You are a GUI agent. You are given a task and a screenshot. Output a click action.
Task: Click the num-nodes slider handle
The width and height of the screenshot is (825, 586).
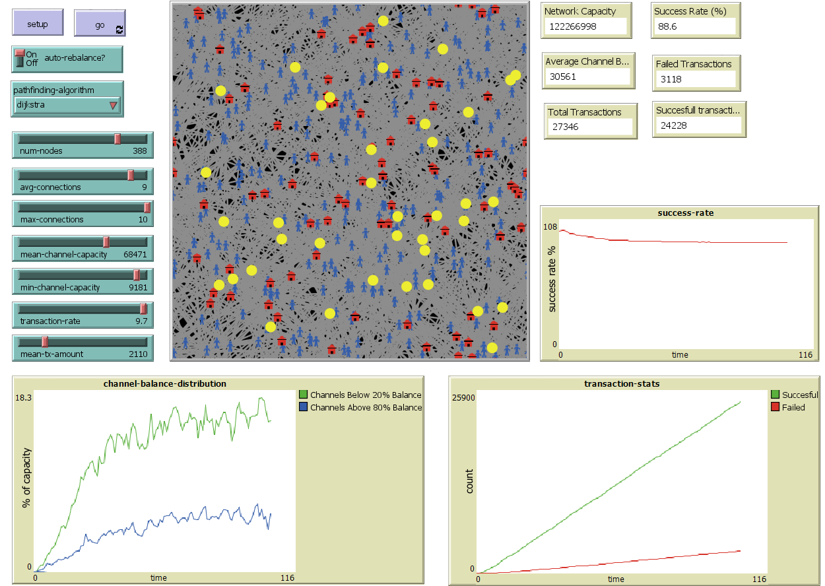pyautogui.click(x=117, y=139)
